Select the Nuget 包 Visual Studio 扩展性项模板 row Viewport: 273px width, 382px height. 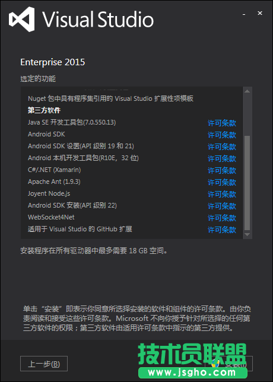(x=110, y=98)
